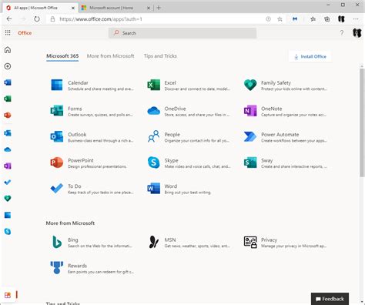Add this page to favorites star
This screenshot has width=365, height=305.
coord(280,19)
